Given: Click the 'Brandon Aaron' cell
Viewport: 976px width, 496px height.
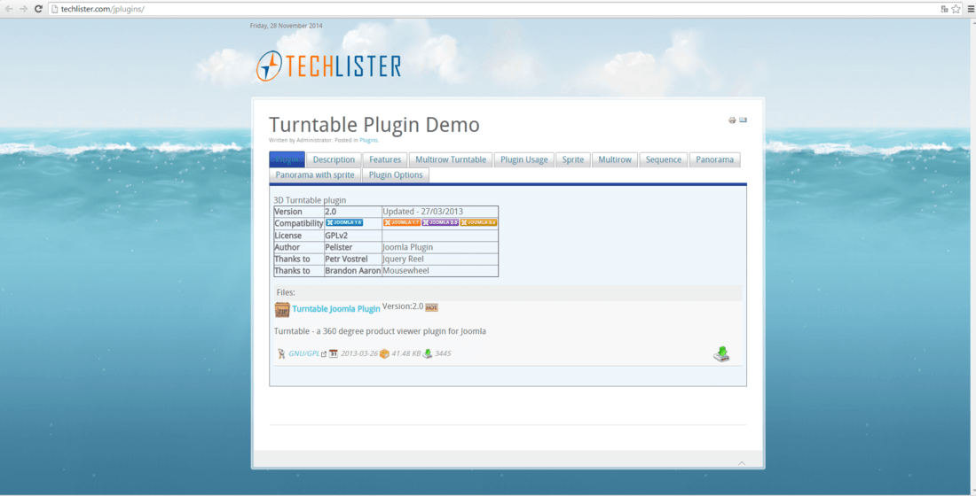Looking at the screenshot, I should 353,271.
